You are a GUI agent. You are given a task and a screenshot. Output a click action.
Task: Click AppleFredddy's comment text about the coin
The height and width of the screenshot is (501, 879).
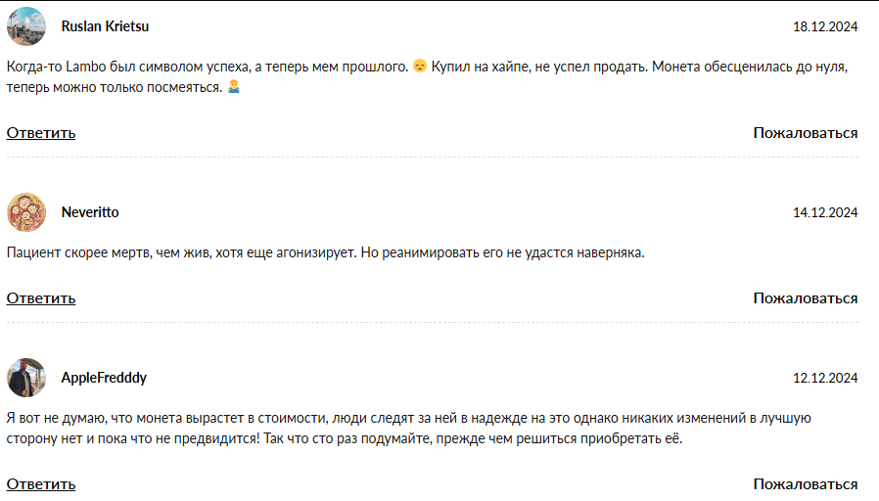click(392, 420)
